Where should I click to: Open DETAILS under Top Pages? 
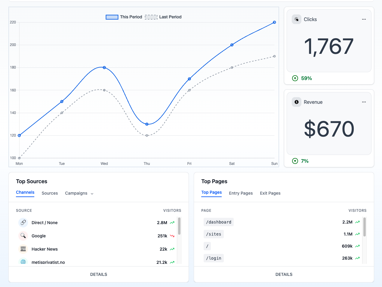click(284, 274)
